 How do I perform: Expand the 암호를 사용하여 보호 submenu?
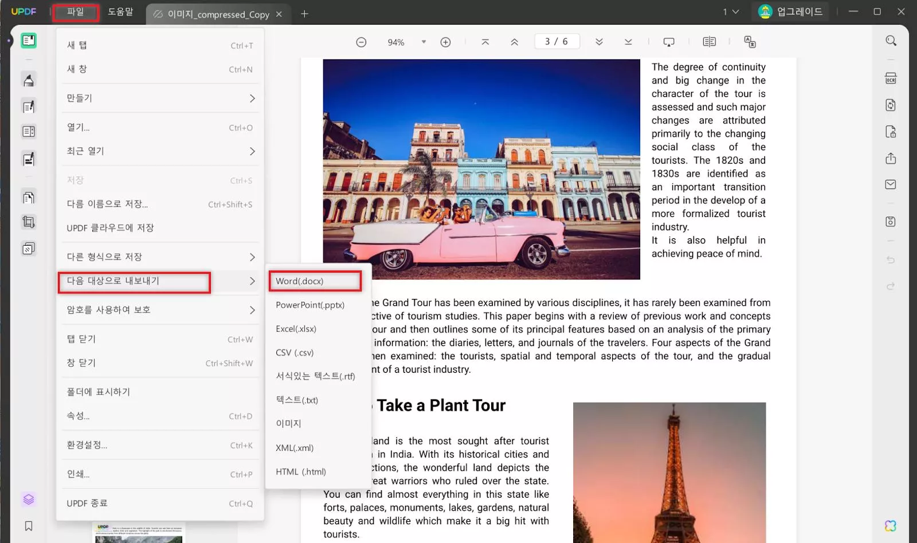(x=160, y=310)
